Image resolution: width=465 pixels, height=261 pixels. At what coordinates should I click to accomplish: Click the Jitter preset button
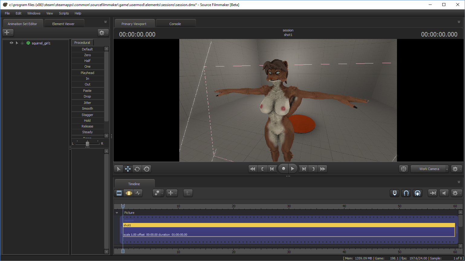(87, 103)
